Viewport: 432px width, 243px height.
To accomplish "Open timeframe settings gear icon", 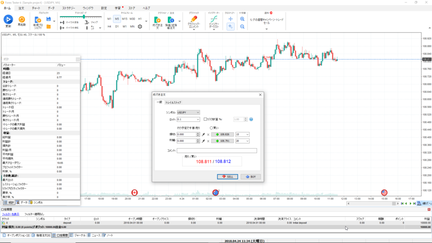I will (x=140, y=27).
